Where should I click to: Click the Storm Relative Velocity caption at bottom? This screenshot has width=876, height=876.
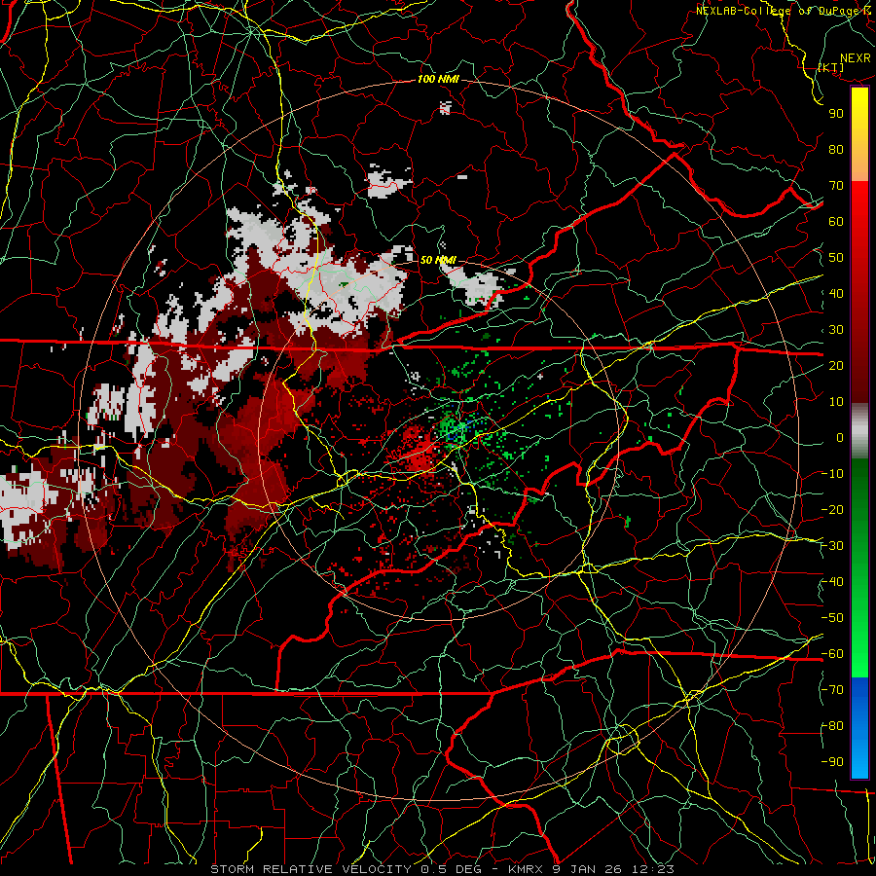[x=443, y=869]
